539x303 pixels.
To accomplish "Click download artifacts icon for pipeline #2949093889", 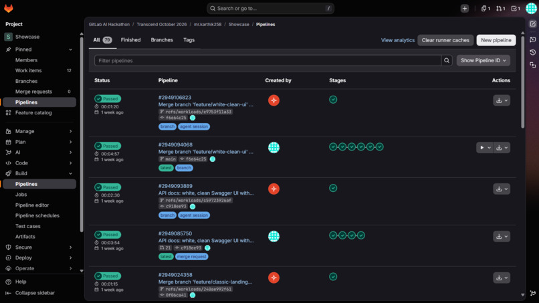I will tap(502, 189).
